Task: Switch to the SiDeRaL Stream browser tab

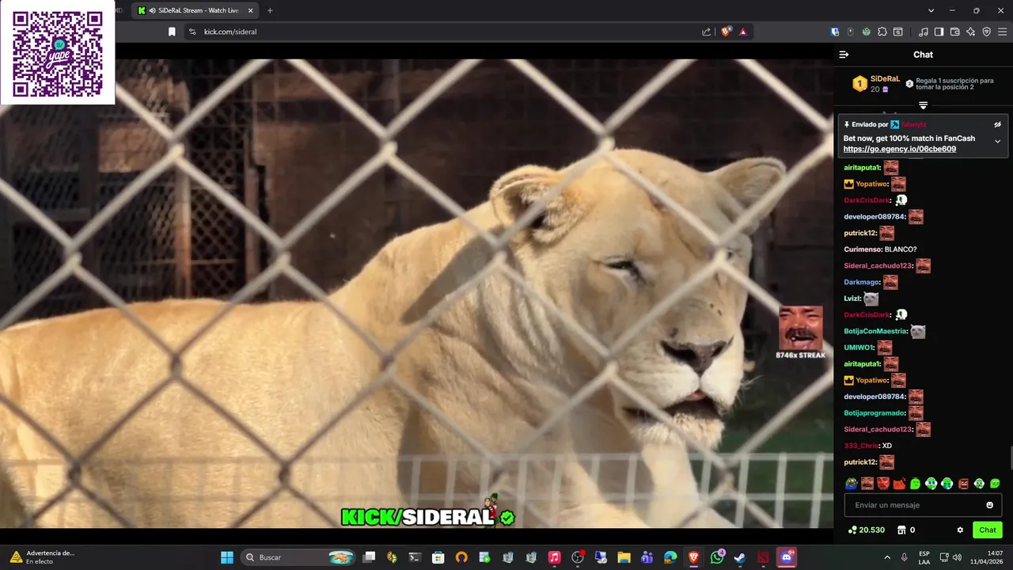Action: click(x=195, y=10)
